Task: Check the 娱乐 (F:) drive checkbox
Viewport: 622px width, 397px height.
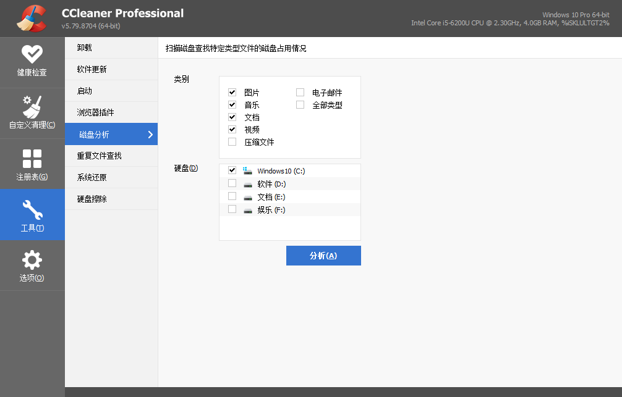Action: [232, 209]
